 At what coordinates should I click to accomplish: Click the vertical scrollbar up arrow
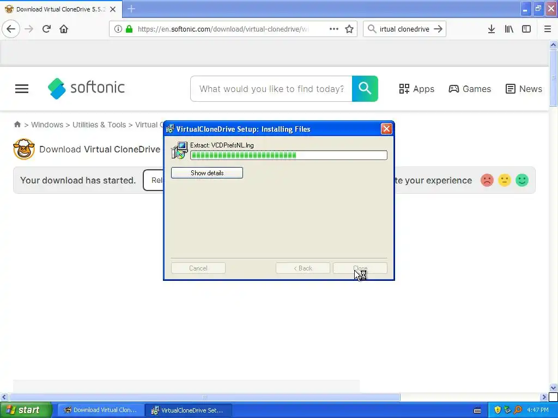click(553, 45)
